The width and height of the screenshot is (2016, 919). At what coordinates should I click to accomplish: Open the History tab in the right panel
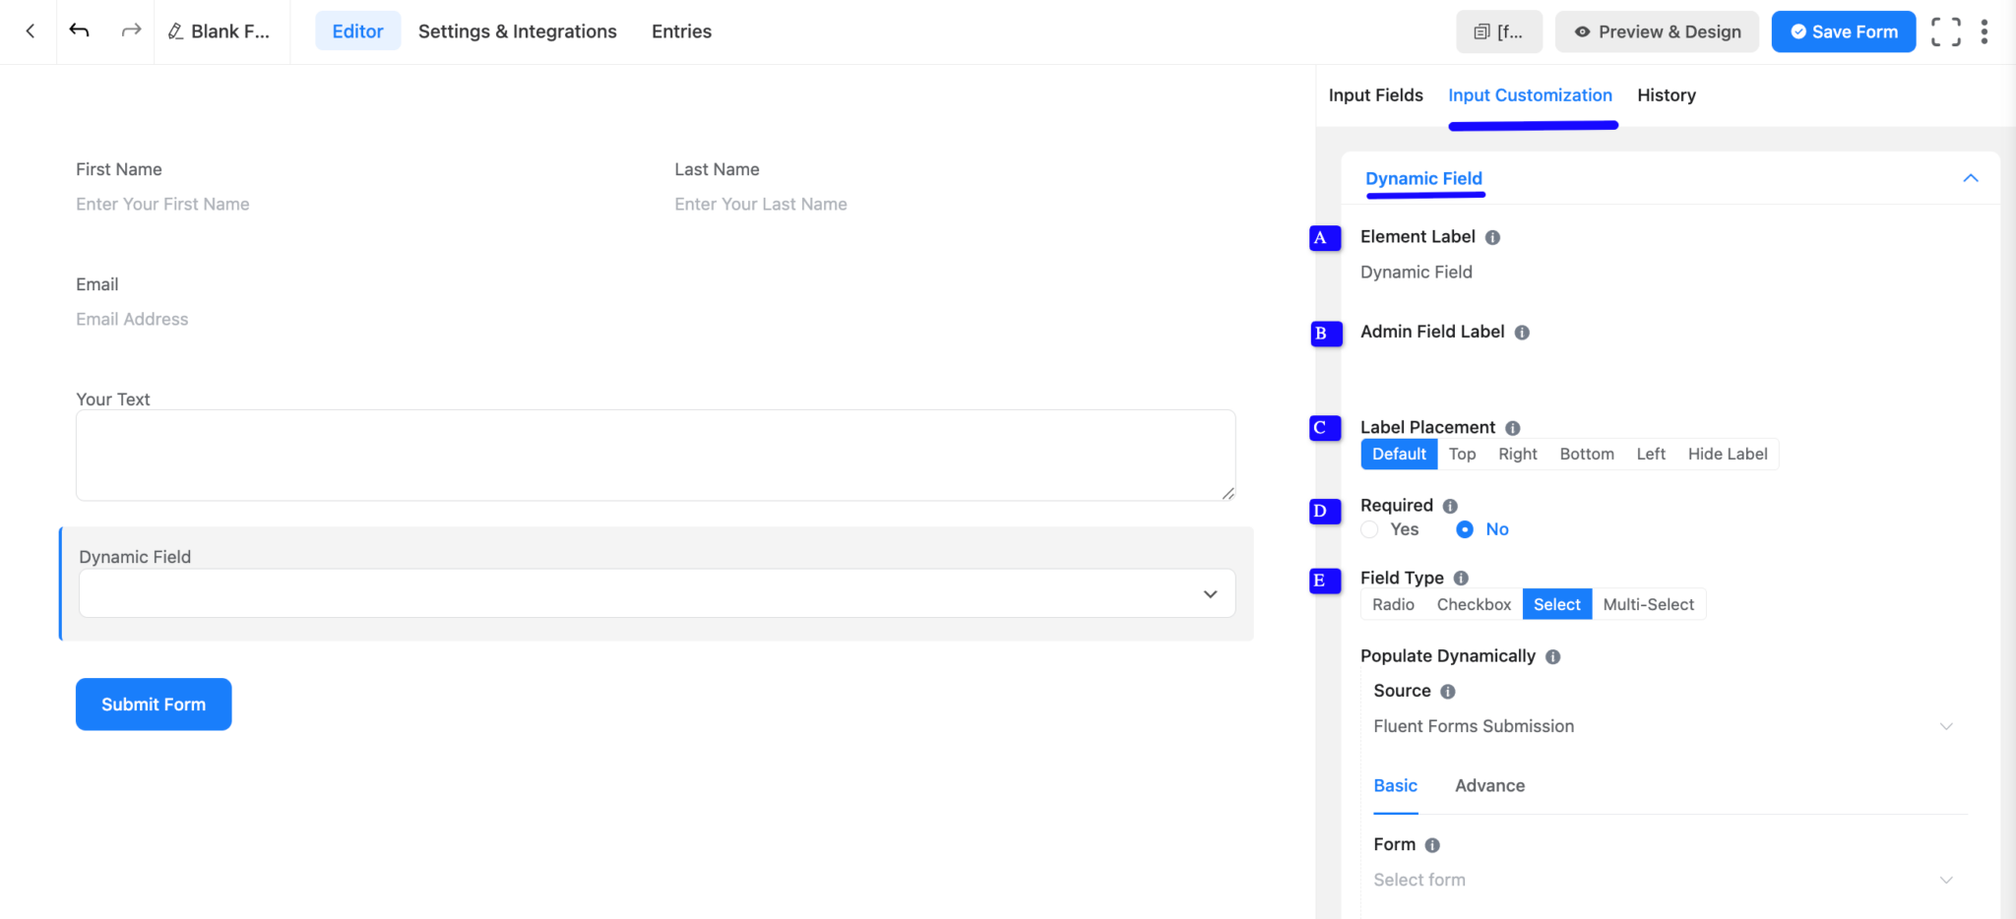click(x=1667, y=94)
